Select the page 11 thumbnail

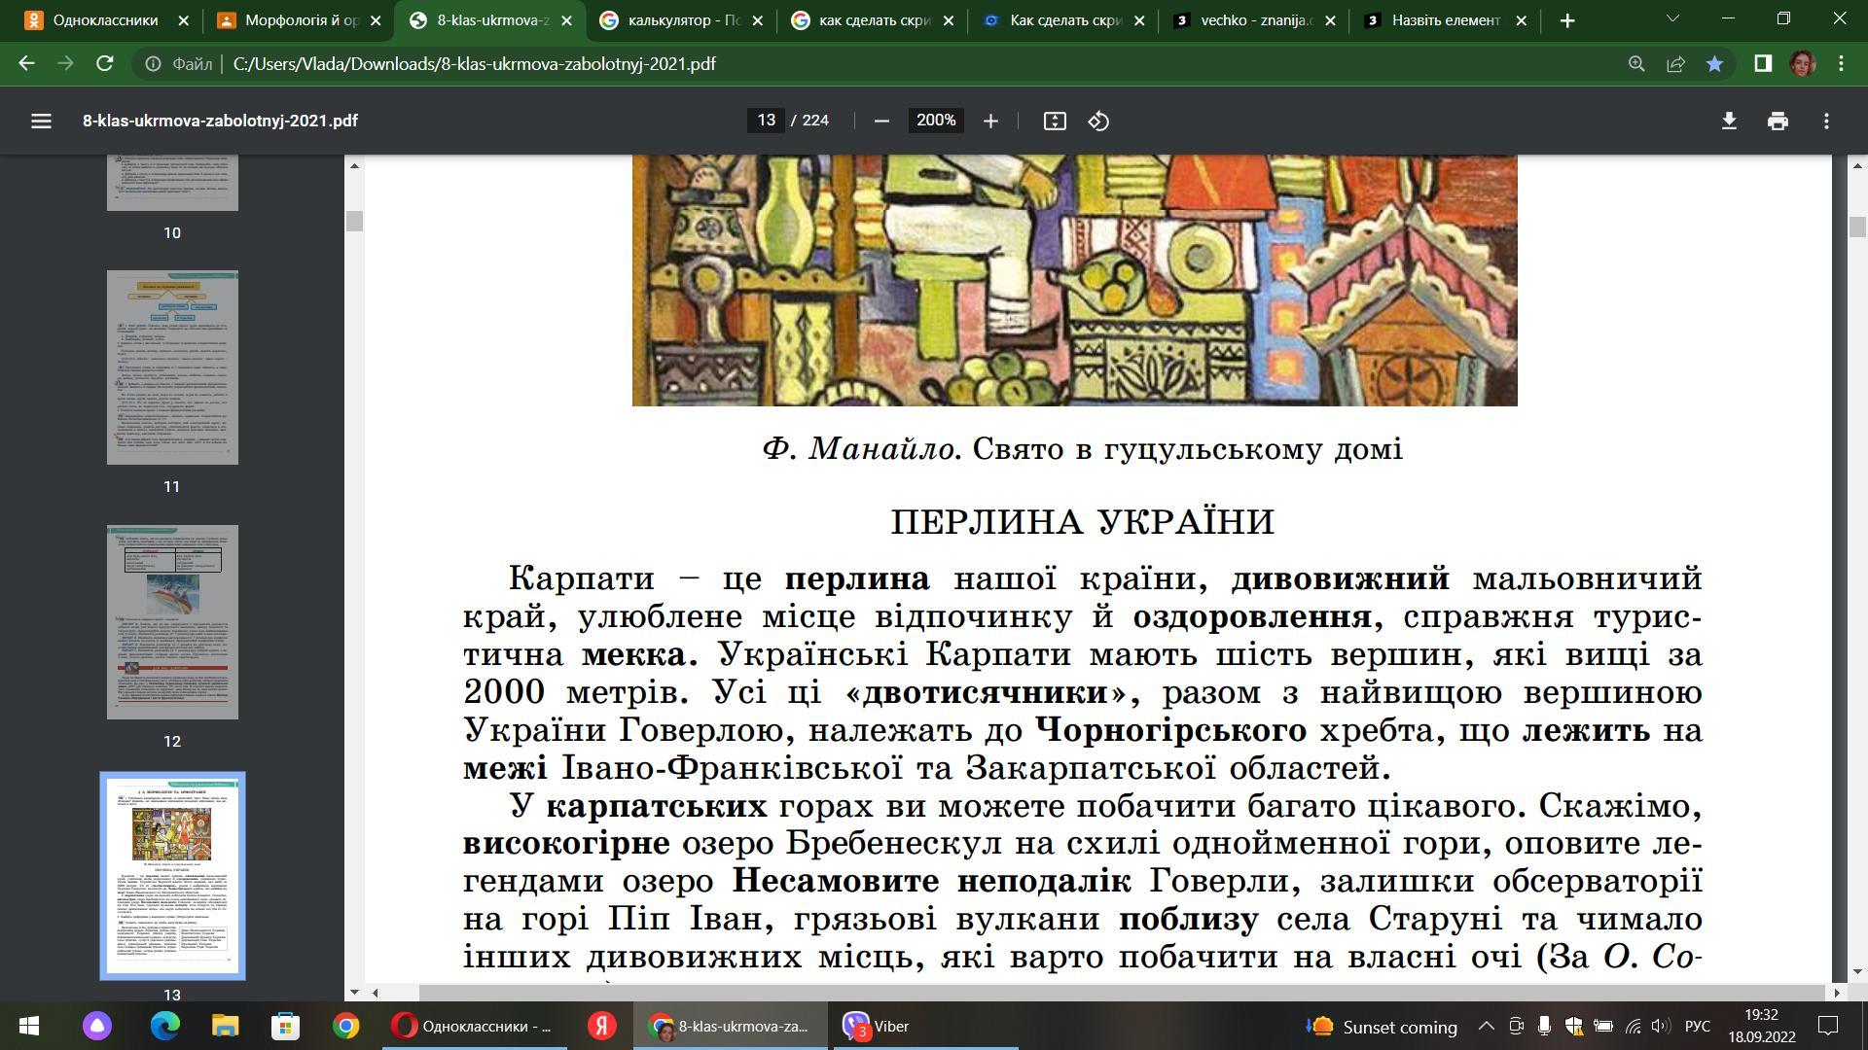[x=172, y=367]
